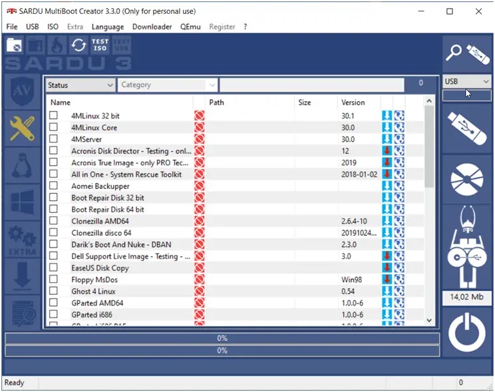Open the USB drive selector dropdown
This screenshot has height=392, width=495.
(467, 81)
